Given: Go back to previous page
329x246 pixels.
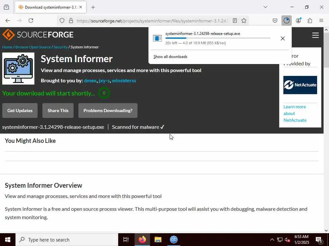Looking at the screenshot, I should pos(8,20).
